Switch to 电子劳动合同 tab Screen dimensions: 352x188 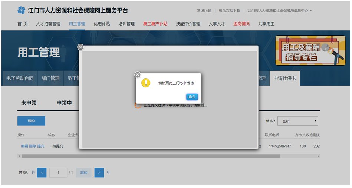pyautogui.click(x=20, y=78)
